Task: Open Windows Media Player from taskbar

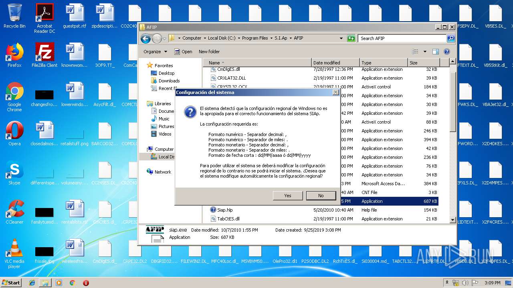Action: coord(59,283)
